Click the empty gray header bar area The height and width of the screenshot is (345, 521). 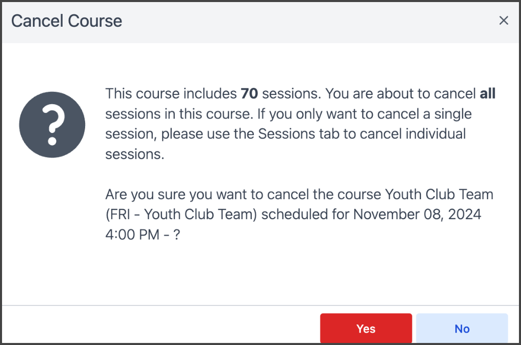[308, 21]
